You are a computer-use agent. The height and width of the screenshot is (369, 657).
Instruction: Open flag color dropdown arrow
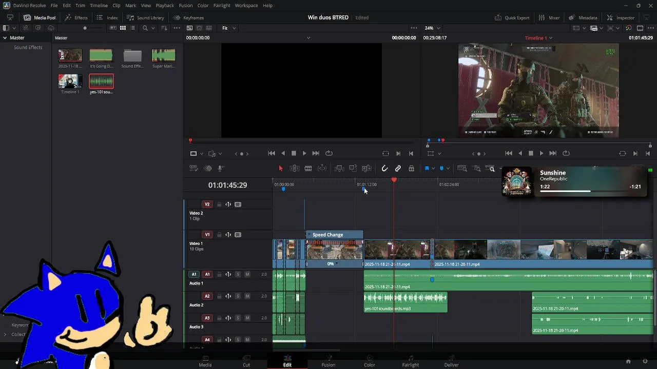click(433, 169)
